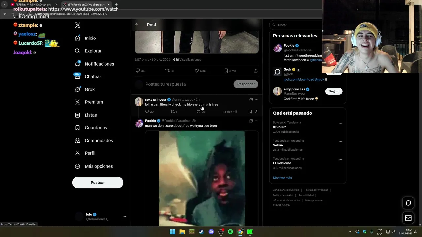Image resolution: width=422 pixels, height=237 pixels.
Task: Like the main post with 6 mil likes
Action: pos(200,71)
